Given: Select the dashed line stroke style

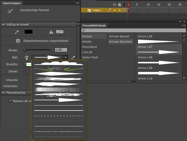Looking at the screenshot, I should pos(58,116).
